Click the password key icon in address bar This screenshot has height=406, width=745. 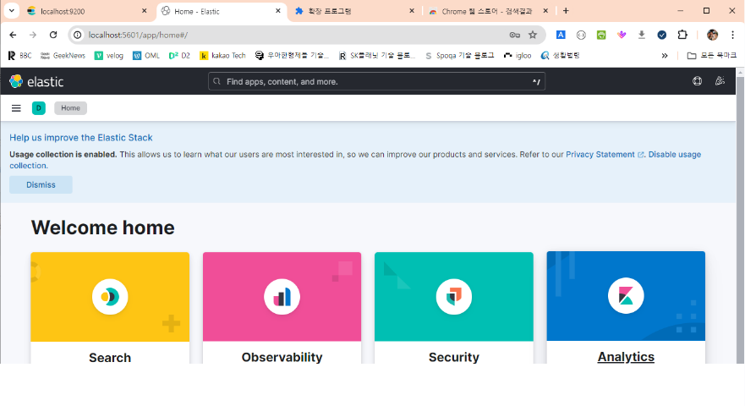[514, 35]
